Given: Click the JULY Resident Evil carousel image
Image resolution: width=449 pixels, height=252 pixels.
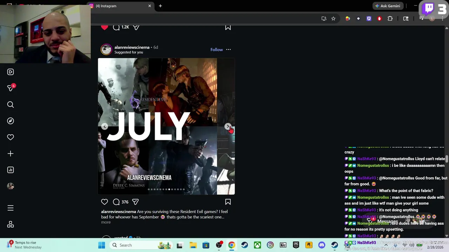Looking at the screenshot, I should [x=166, y=126].
